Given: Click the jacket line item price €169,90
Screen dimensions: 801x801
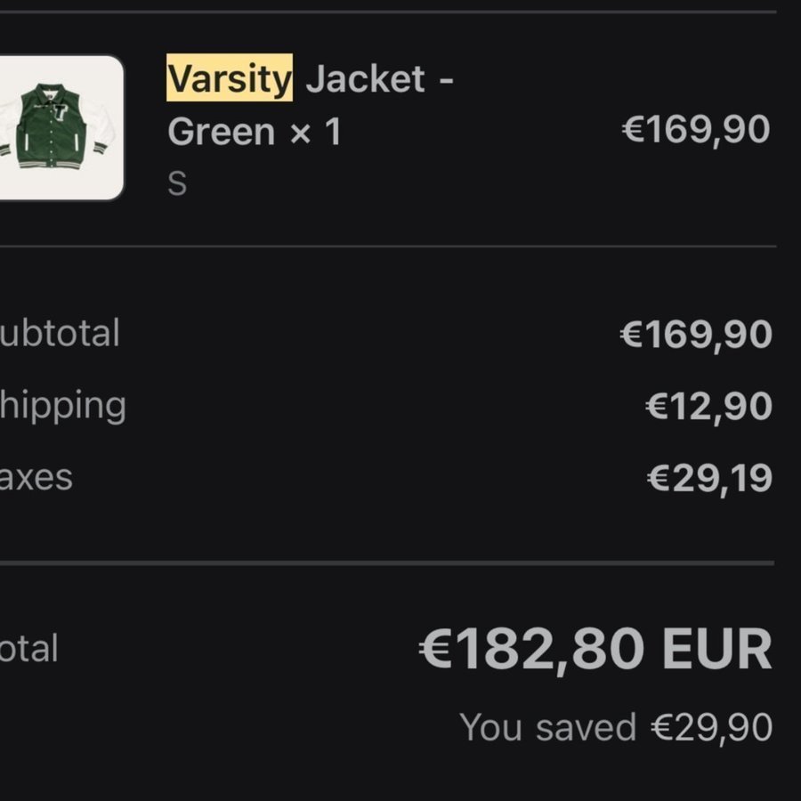Looking at the screenshot, I should (x=695, y=129).
